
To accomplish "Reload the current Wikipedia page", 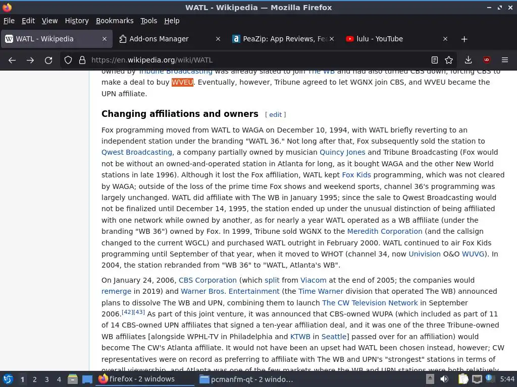I will [48, 60].
